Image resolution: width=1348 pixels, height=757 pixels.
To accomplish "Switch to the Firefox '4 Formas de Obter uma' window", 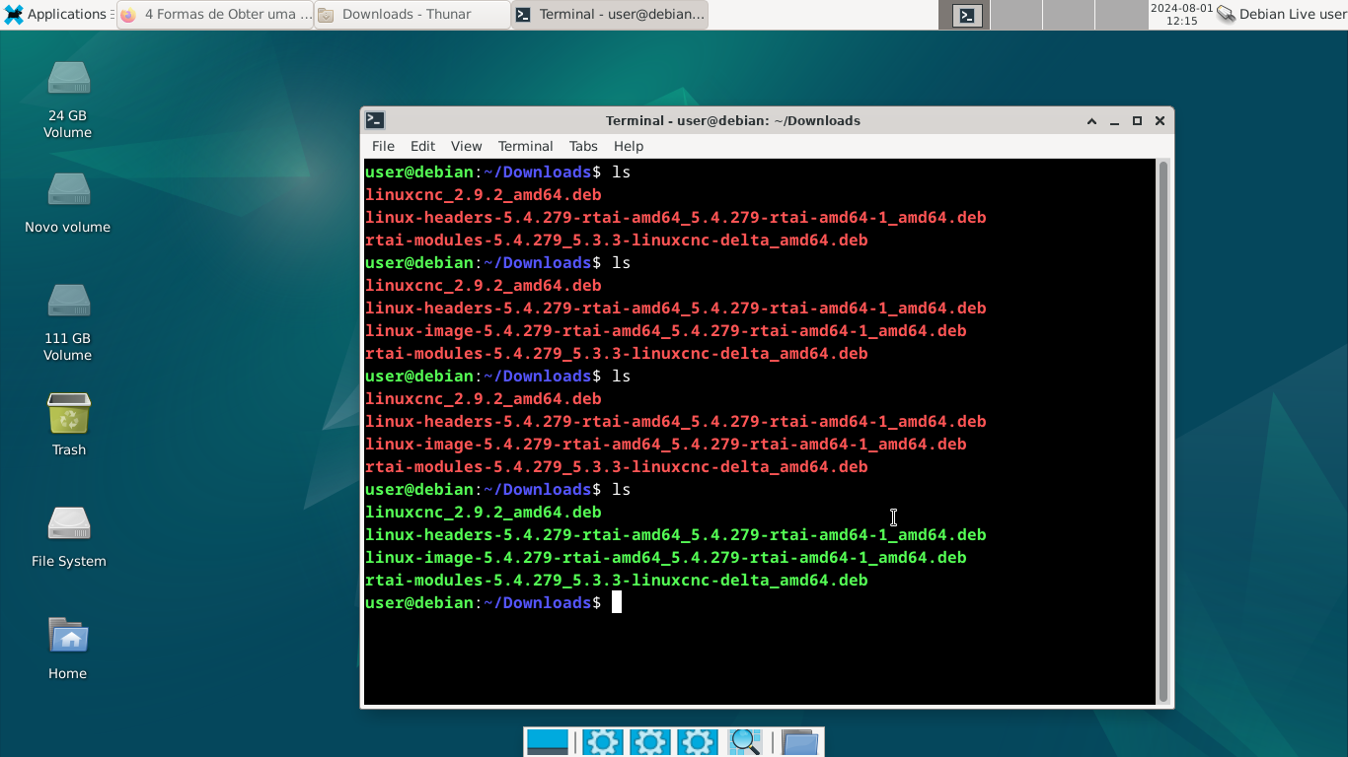I will coord(215,14).
